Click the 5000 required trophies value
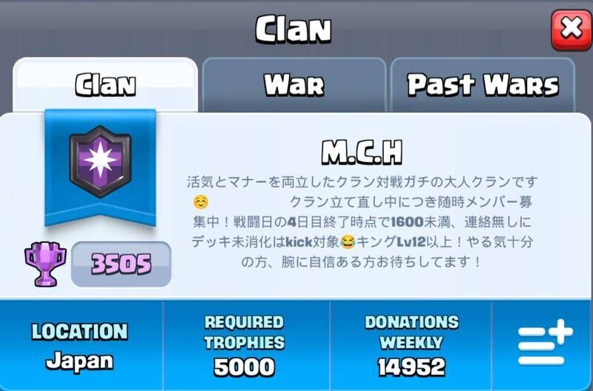Viewport: 593px width, 391px height. (245, 367)
